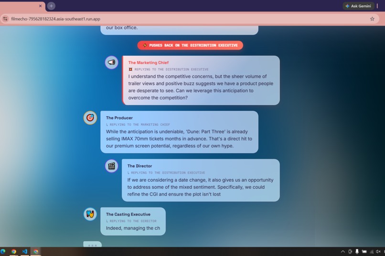Select The Marketing Chief name heading

(148, 62)
